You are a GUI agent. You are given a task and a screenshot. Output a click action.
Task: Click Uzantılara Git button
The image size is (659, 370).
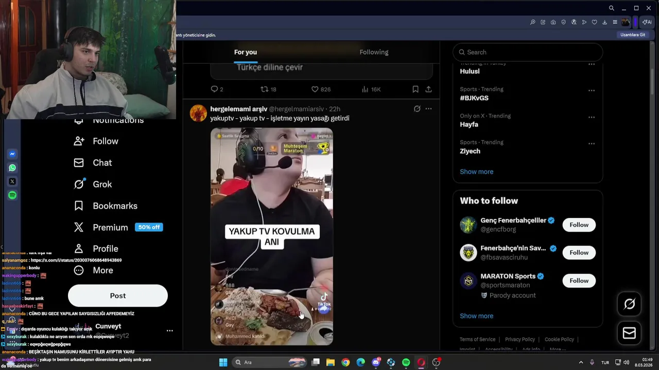(633, 35)
